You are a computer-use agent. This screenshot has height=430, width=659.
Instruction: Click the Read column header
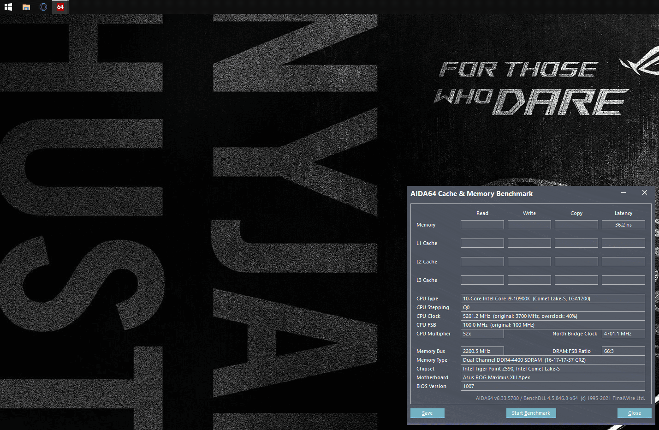click(482, 213)
